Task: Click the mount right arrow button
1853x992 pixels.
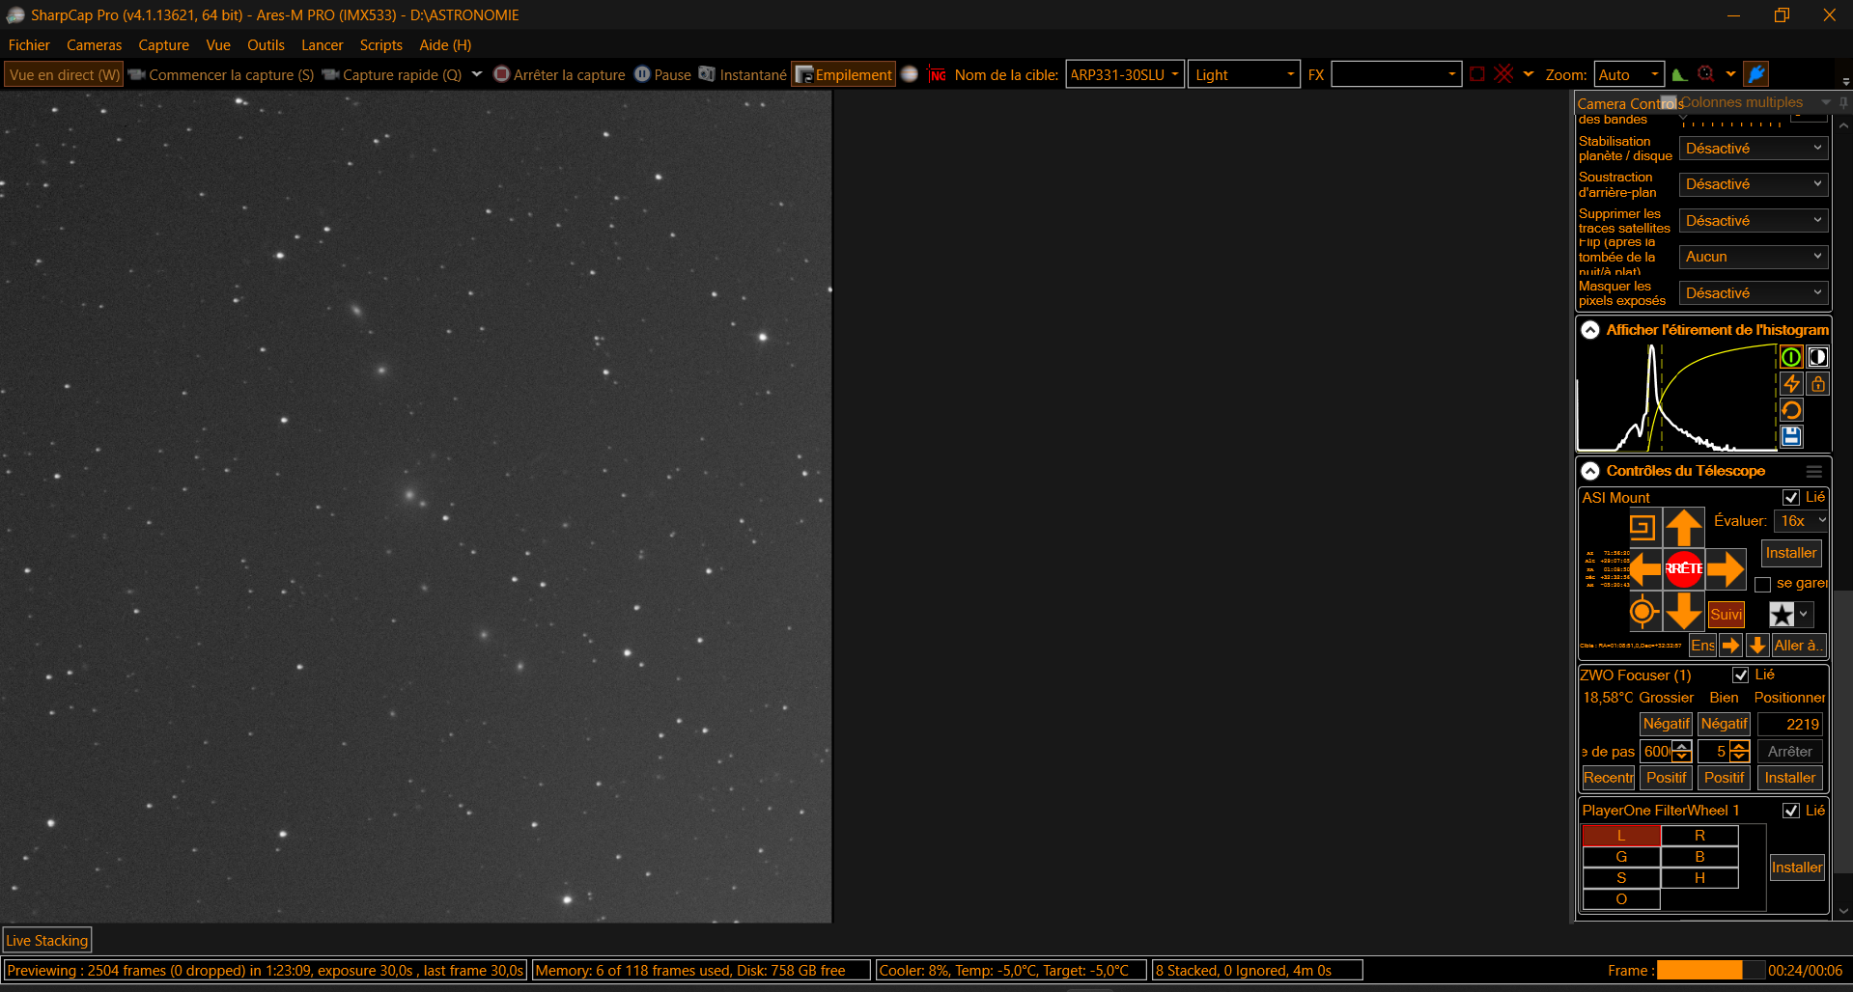Action: tap(1726, 569)
